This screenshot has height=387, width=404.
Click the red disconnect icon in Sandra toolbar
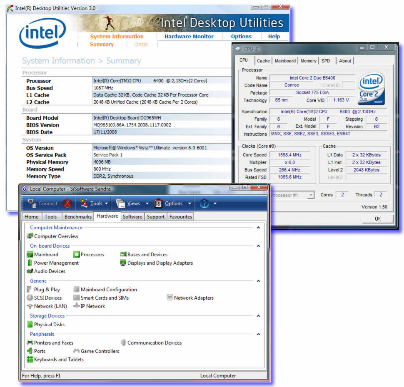click(x=67, y=203)
